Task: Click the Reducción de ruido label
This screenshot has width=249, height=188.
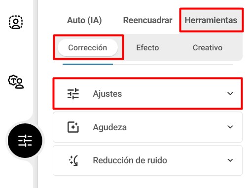Action: coord(130,160)
